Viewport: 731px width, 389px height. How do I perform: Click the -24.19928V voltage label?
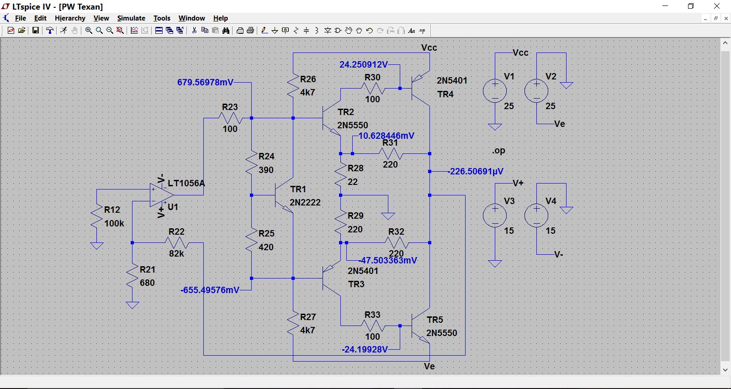click(x=365, y=349)
